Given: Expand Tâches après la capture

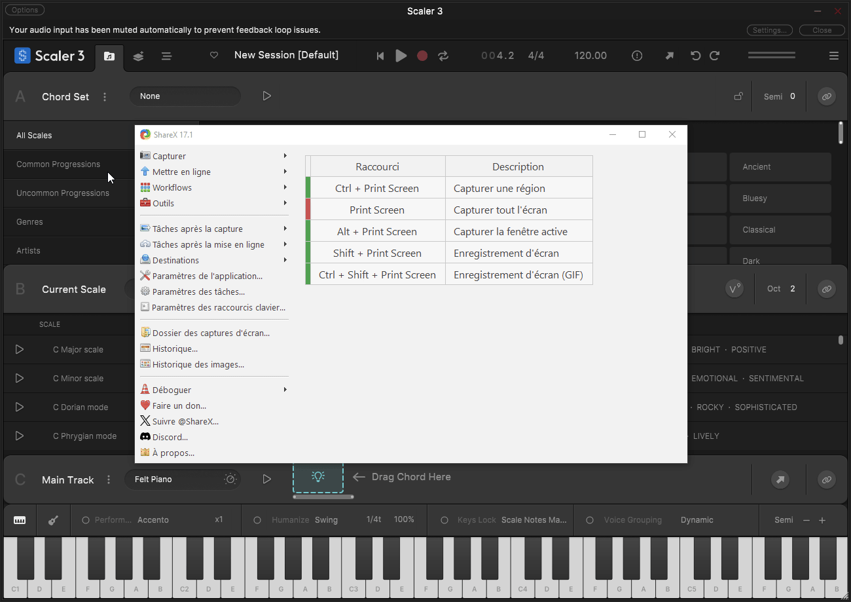Looking at the screenshot, I should pyautogui.click(x=214, y=229).
